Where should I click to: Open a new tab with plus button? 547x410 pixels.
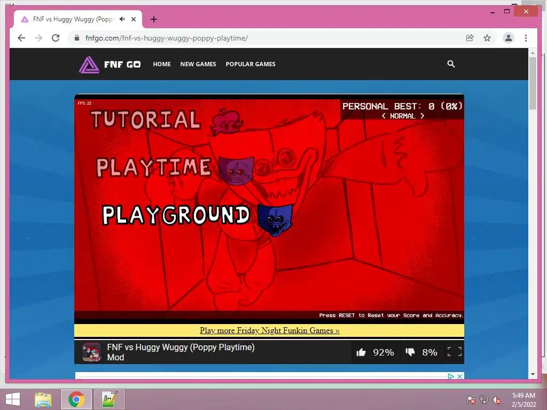point(154,19)
